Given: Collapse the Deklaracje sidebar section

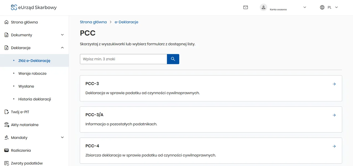Looking at the screenshot, I should 62,48.
